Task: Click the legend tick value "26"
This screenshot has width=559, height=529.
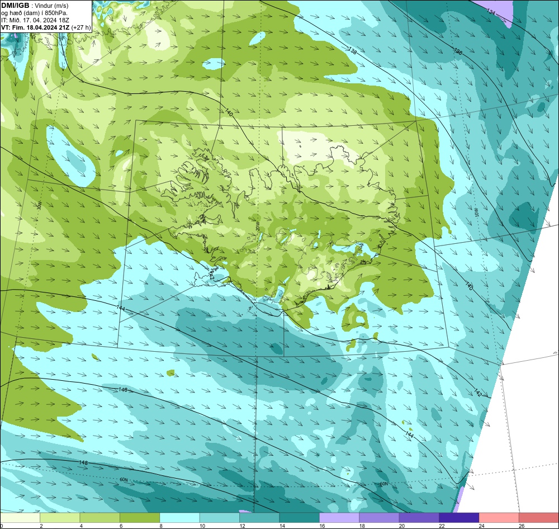Action: pos(522,526)
